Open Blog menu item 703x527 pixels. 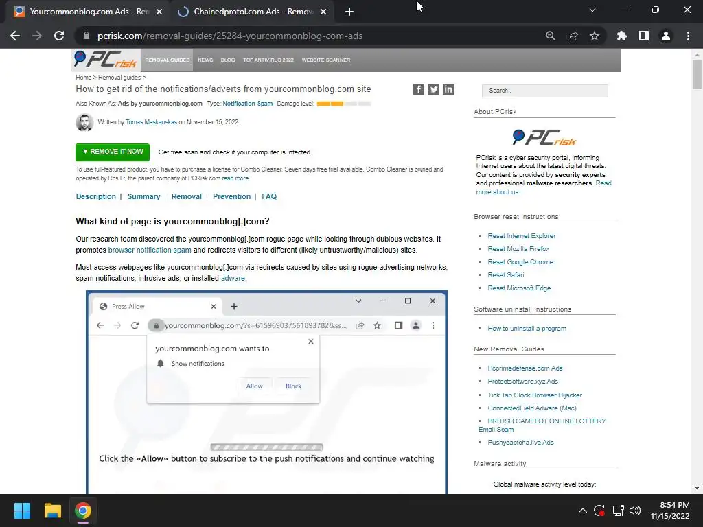click(228, 60)
